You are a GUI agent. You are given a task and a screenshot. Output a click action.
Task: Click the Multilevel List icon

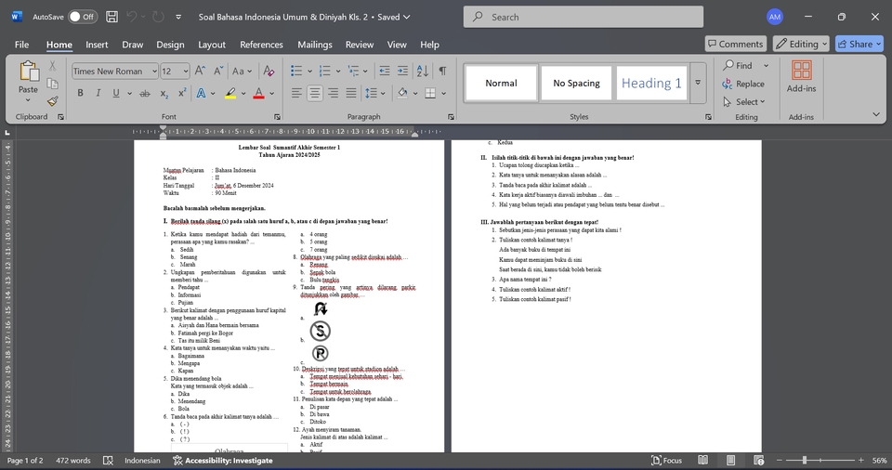tap(353, 72)
